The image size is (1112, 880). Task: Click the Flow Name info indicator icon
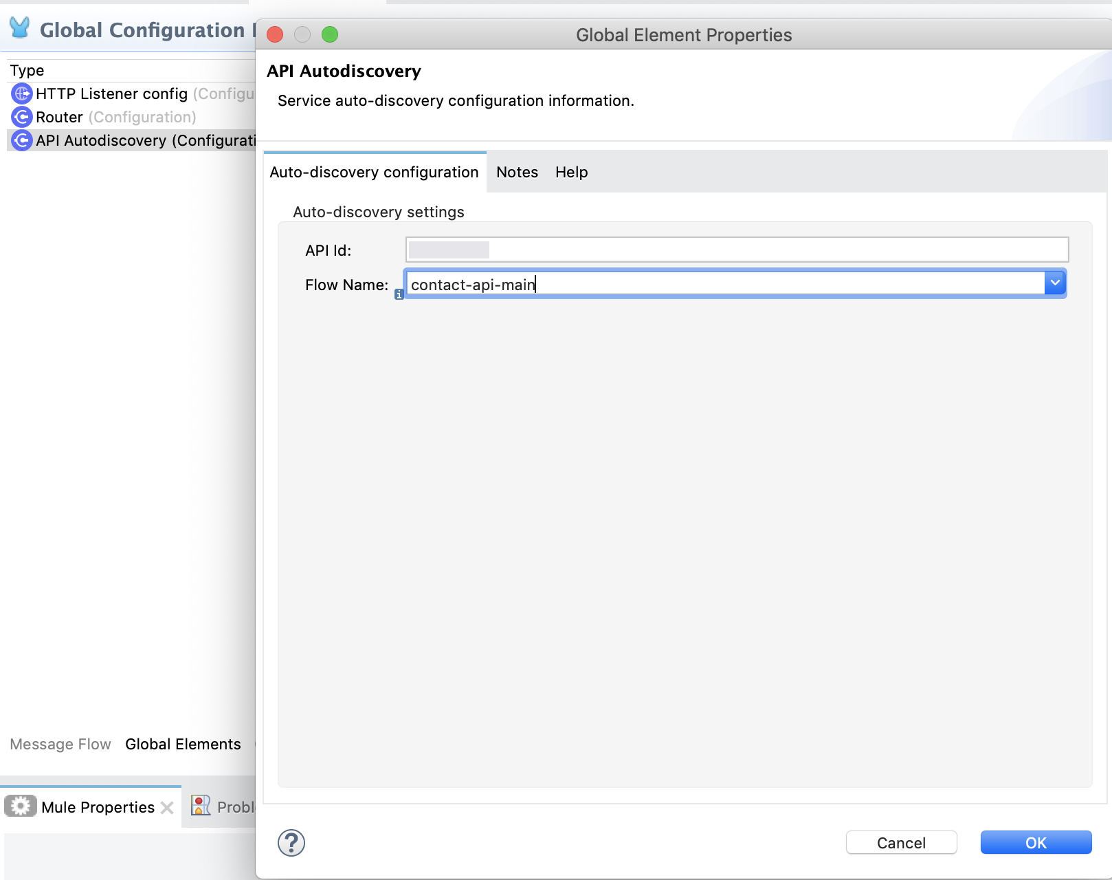(399, 294)
